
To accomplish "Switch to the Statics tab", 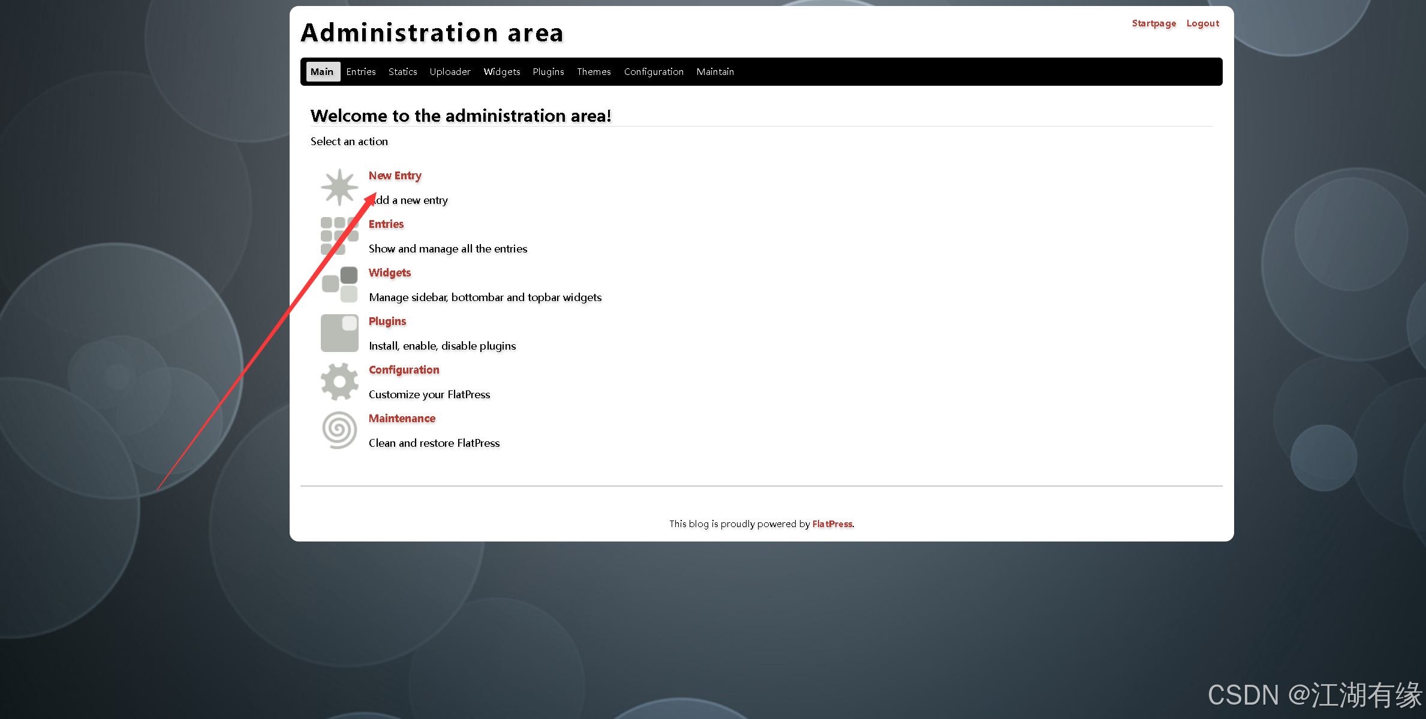I will (x=402, y=72).
